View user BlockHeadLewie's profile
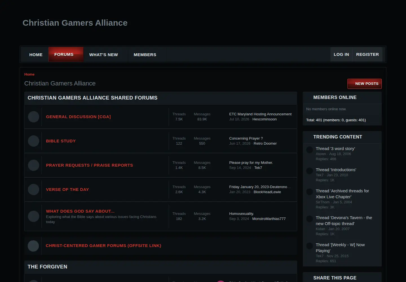406x282 pixels. click(267, 192)
